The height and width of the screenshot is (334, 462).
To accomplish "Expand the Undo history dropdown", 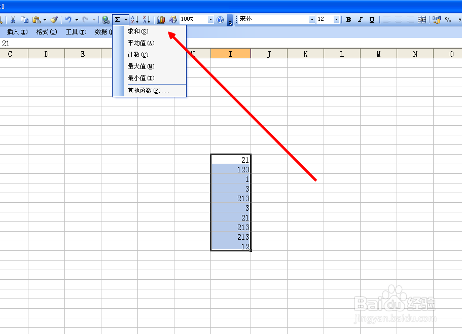I will 77,20.
